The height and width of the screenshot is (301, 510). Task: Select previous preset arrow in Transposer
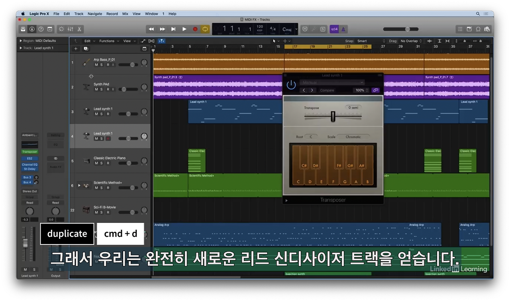tap(304, 90)
